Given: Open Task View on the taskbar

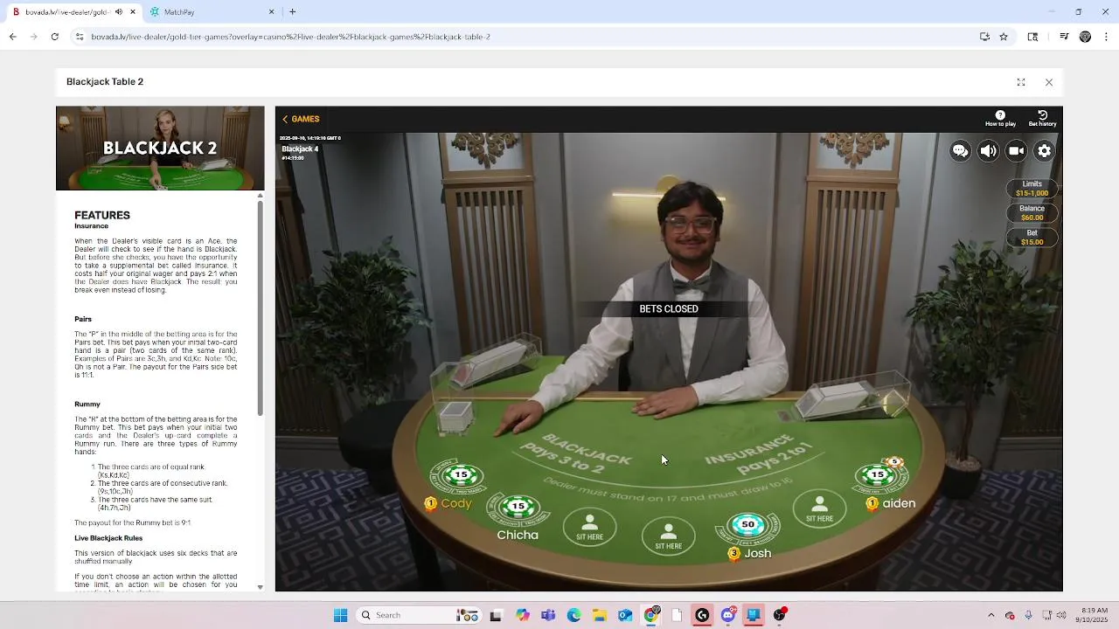Looking at the screenshot, I should tap(496, 615).
